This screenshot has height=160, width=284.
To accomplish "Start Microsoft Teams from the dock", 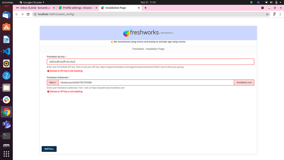I will [6, 124].
